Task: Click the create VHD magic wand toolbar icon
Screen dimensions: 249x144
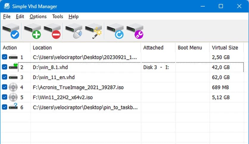Action: pyautogui.click(x=94, y=31)
